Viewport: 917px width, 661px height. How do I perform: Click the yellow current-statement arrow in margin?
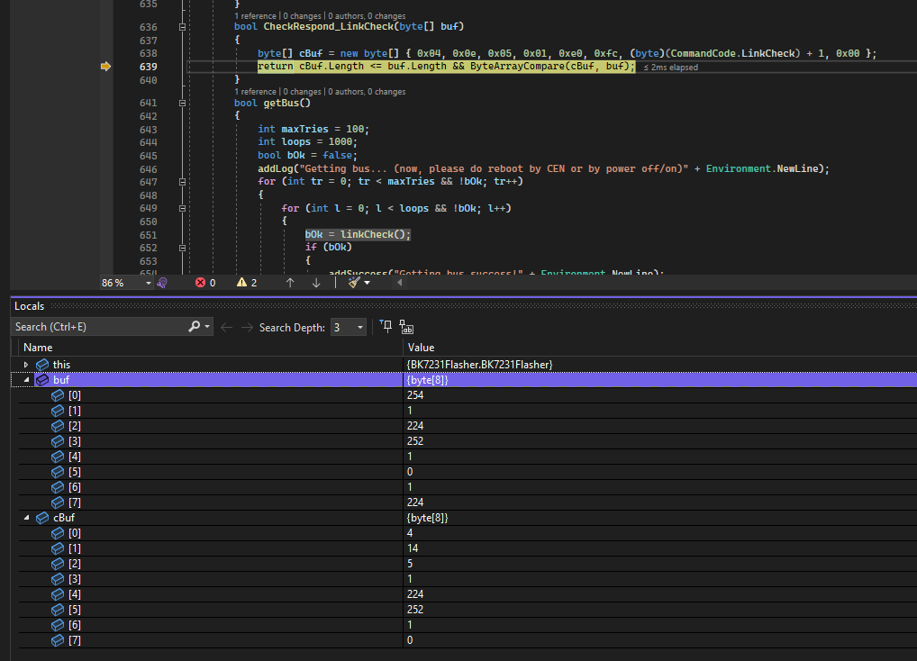(106, 67)
